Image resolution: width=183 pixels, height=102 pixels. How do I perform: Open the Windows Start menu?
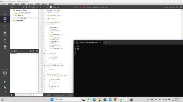coord(52,99)
